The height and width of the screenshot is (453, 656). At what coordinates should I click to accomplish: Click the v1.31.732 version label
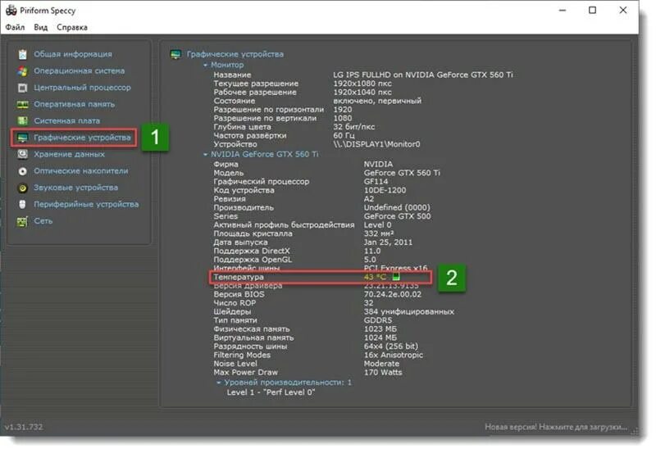[24, 427]
